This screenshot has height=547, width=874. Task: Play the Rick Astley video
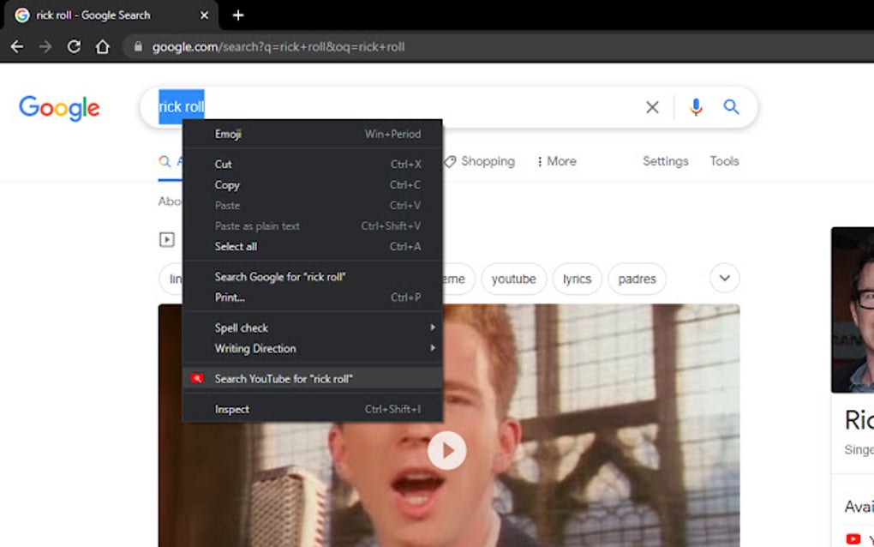point(446,449)
